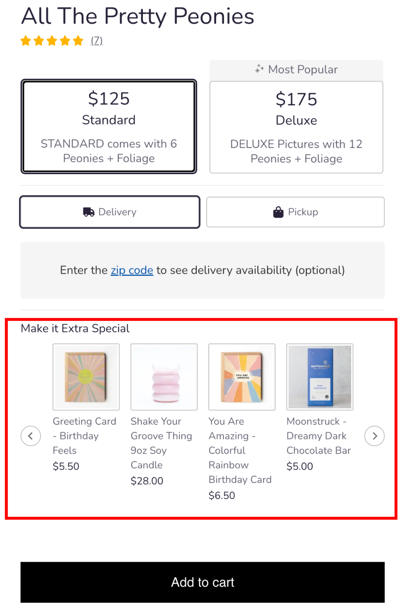403x610 pixels.
Task: Select the Moonstruck chocolate bar image
Action: tap(320, 377)
